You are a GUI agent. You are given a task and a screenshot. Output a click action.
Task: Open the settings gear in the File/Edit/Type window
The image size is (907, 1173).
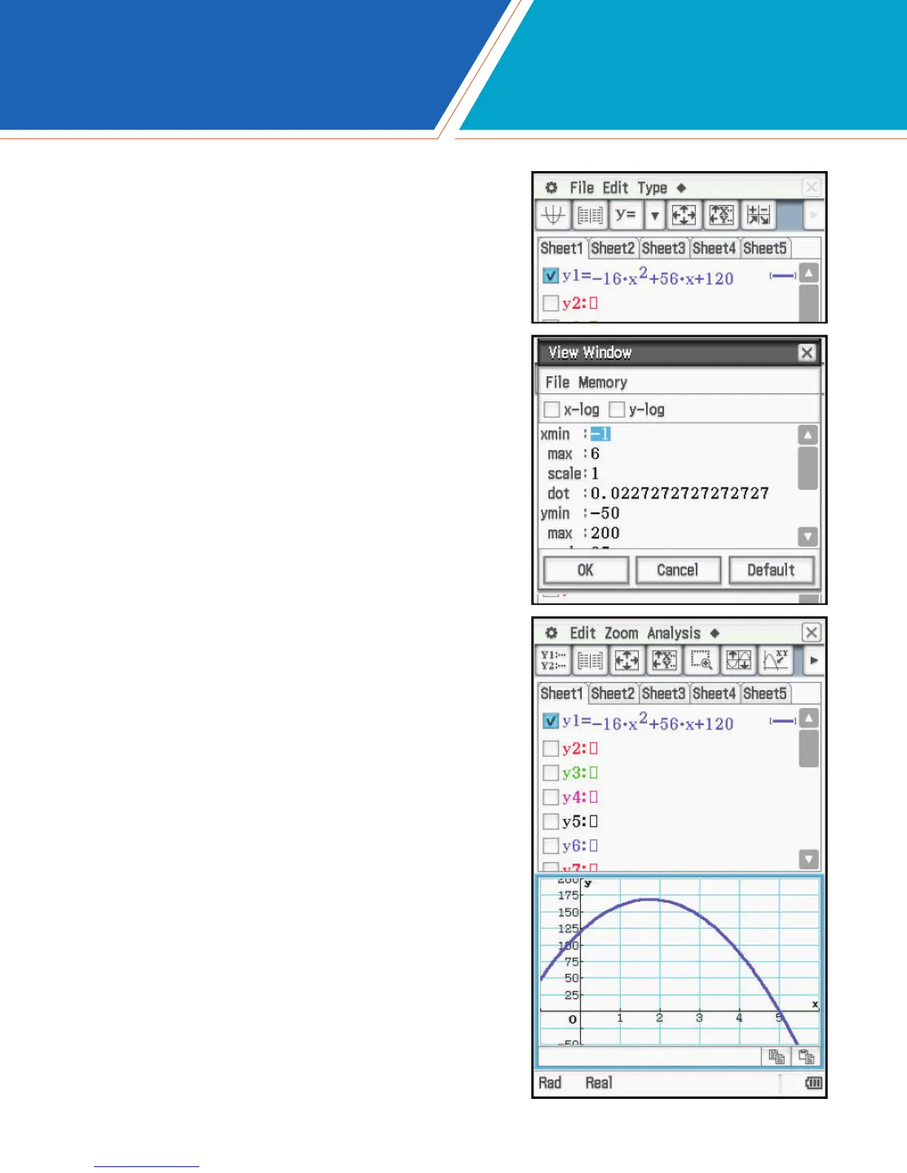click(551, 188)
